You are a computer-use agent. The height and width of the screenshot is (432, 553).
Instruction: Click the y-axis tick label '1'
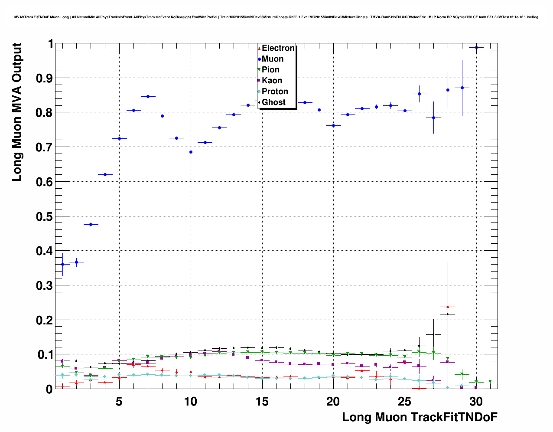(x=51, y=44)
